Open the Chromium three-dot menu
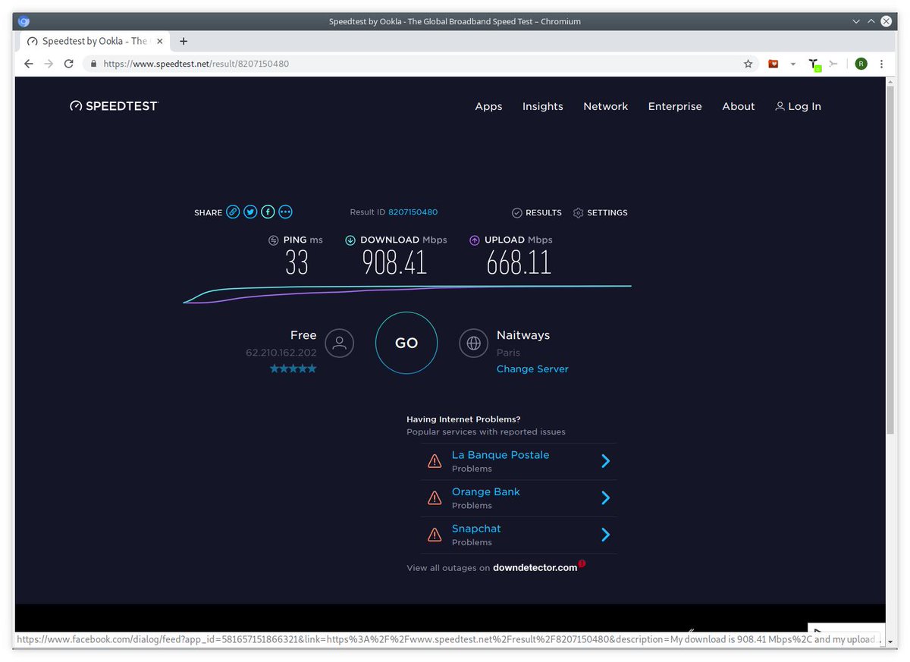 pos(881,64)
